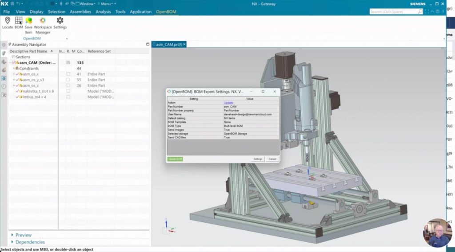Open the File menu
Image resolution: width=455 pixels, height=252 pixels.
click(6, 12)
